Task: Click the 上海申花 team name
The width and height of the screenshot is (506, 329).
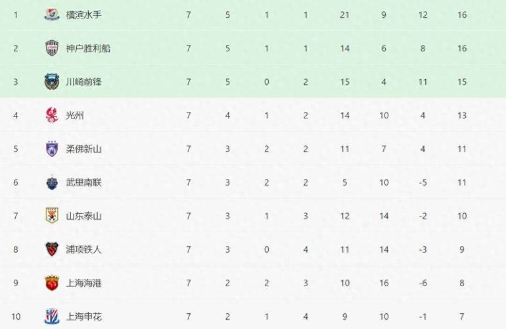Action: click(84, 316)
